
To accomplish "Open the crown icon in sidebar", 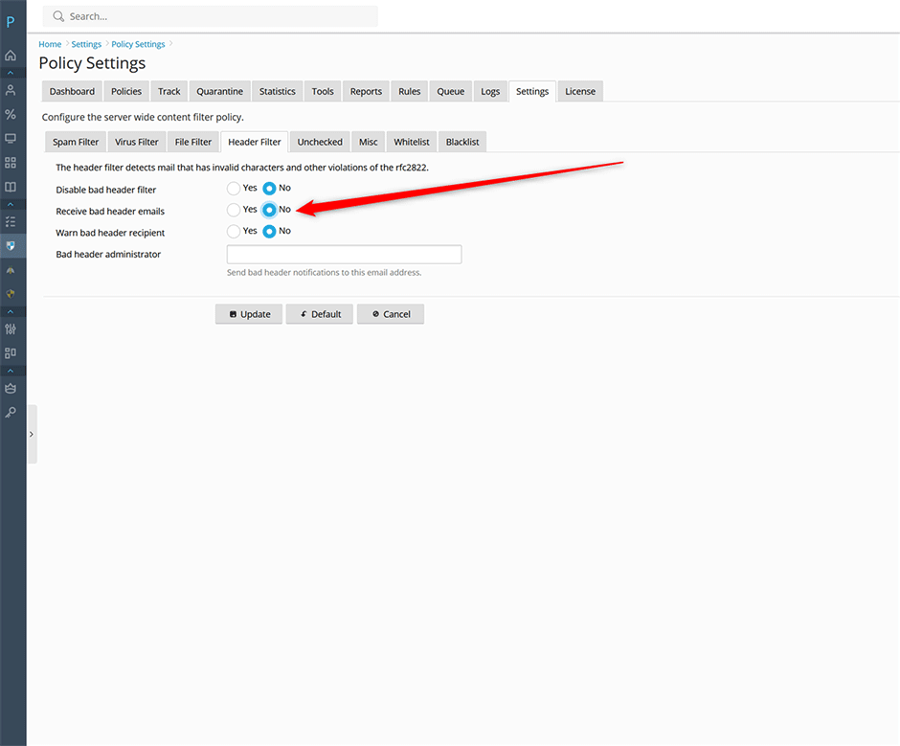I will [x=11, y=388].
